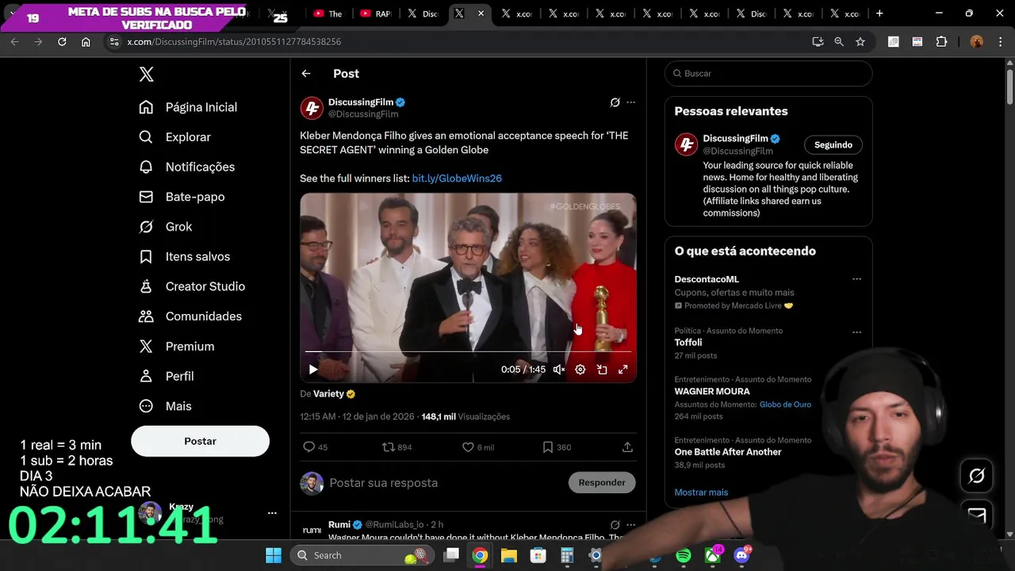This screenshot has height=571, width=1015.
Task: Click the repost icon with 894
Action: click(397, 447)
